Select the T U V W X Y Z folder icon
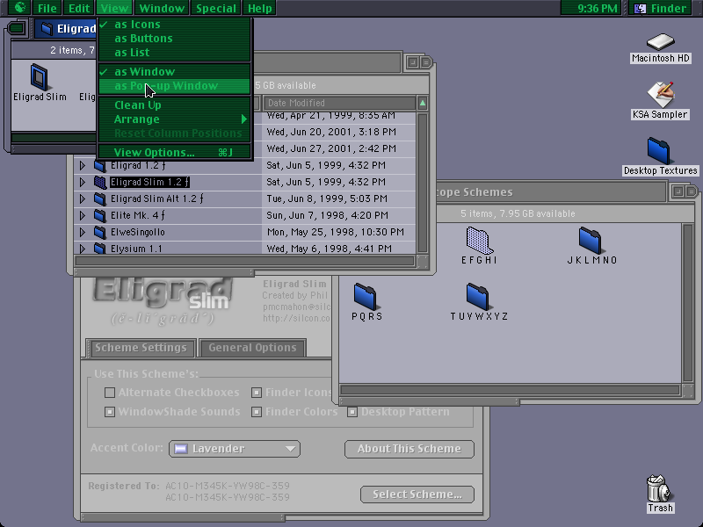Image resolution: width=703 pixels, height=527 pixels. (x=478, y=297)
